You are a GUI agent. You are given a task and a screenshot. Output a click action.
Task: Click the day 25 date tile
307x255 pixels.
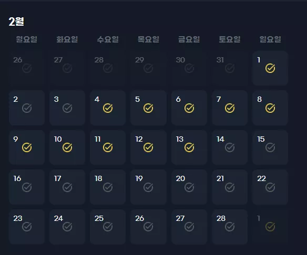[x=108, y=227]
